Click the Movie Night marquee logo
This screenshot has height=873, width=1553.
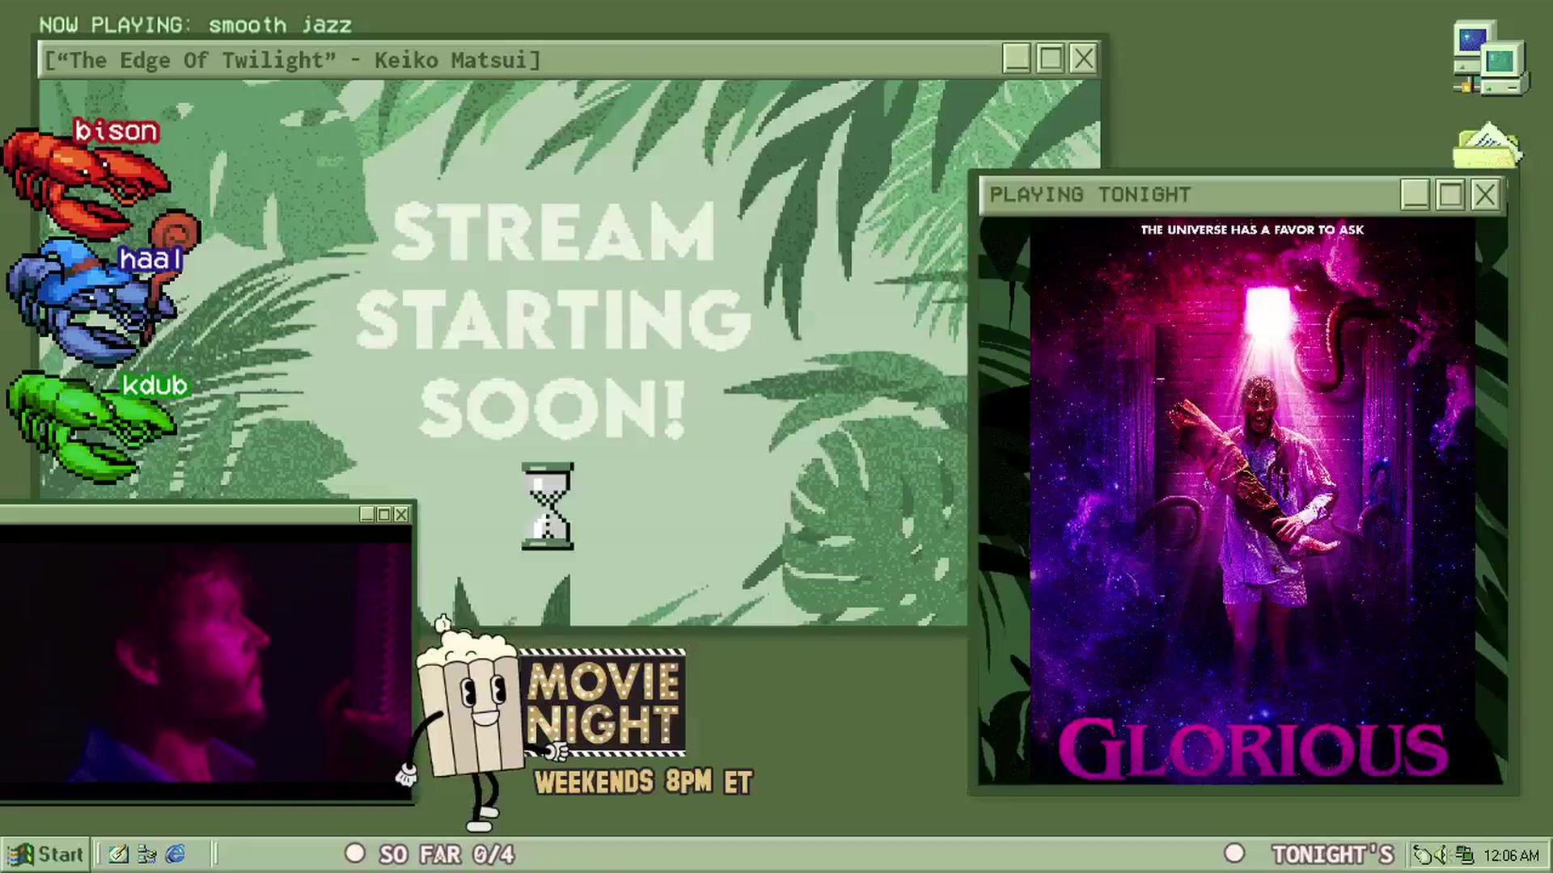pyautogui.click(x=603, y=703)
